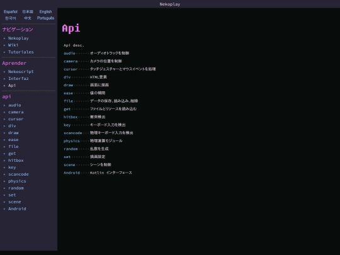Switch language to Español
This screenshot has height=255, width=340.
click(x=11, y=12)
